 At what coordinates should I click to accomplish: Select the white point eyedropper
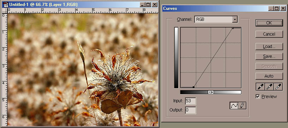click(278, 86)
